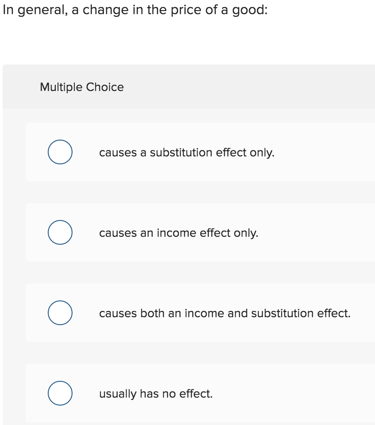Click the text 'usually has no effect.'

coord(156,394)
